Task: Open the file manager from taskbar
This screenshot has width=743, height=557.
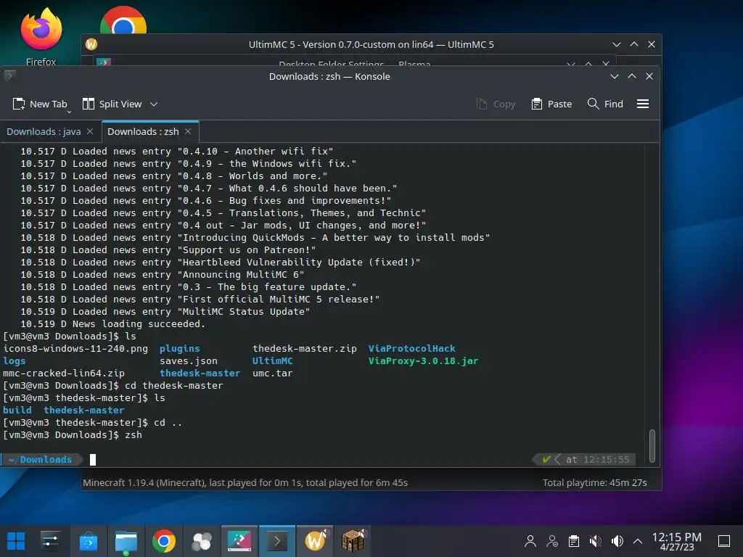Action: point(126,541)
